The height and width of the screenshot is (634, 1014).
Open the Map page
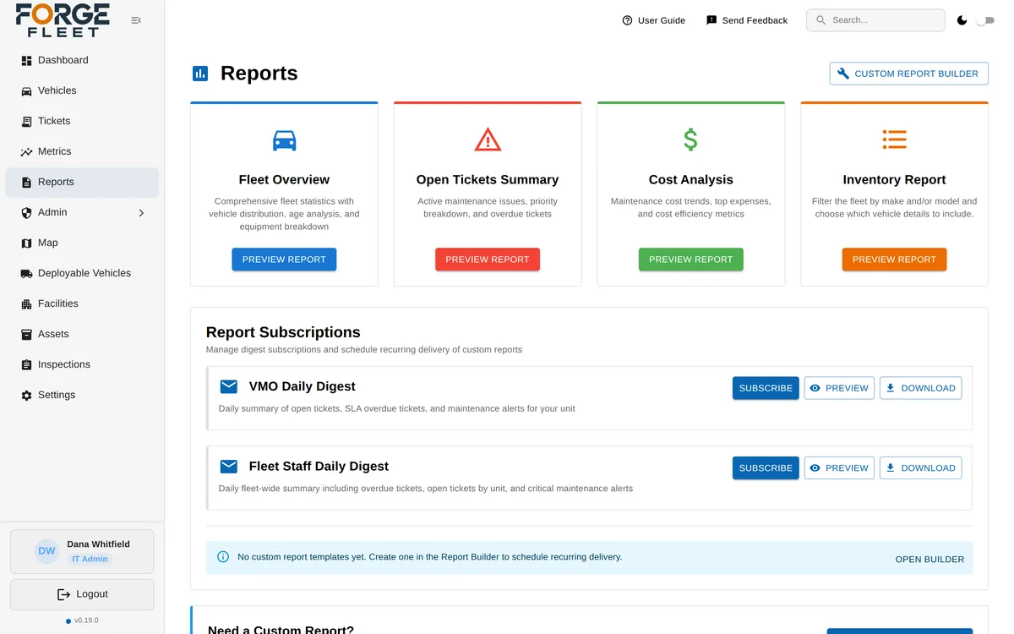[x=82, y=243]
